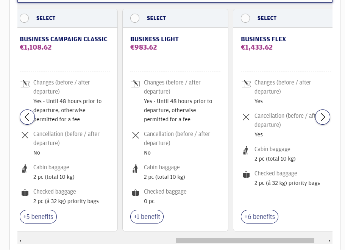Click the cabin baggage icon on Business Flex
Image resolution: width=345 pixels, height=250 pixels.
pyautogui.click(x=246, y=150)
